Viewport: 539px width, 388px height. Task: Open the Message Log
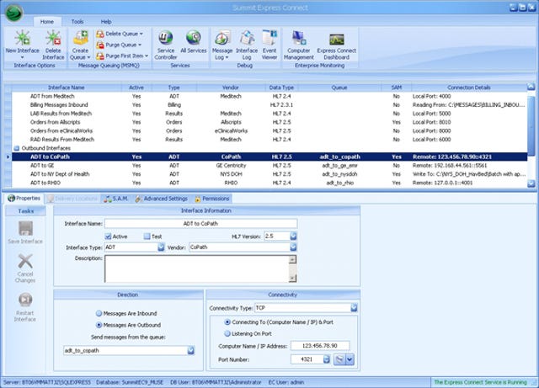point(222,45)
